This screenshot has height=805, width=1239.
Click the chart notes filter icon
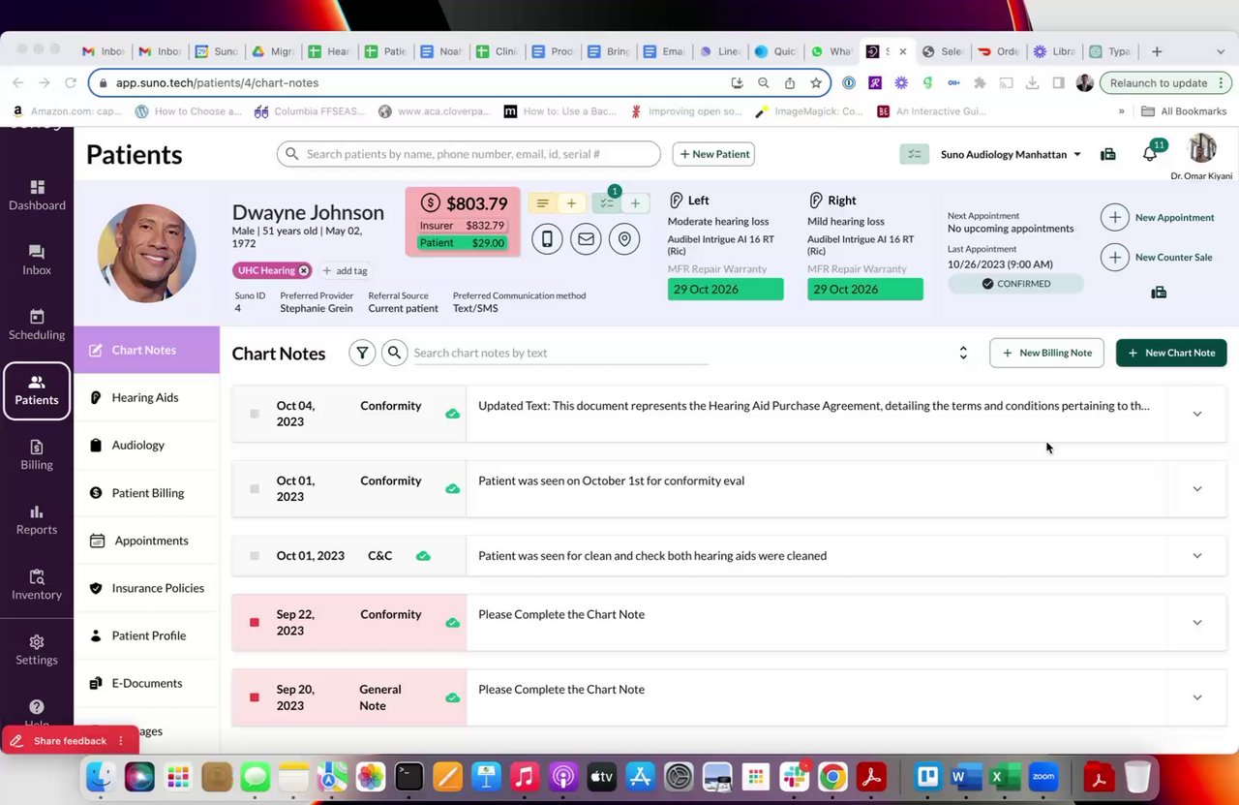(x=362, y=353)
